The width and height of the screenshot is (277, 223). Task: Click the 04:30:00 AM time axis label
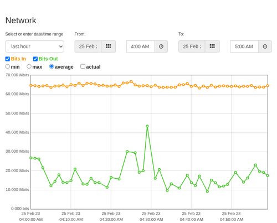pos(151,220)
